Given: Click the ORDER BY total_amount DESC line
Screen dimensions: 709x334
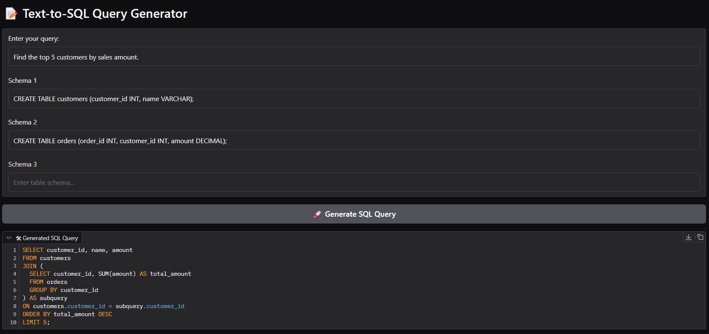Looking at the screenshot, I should pos(67,314).
